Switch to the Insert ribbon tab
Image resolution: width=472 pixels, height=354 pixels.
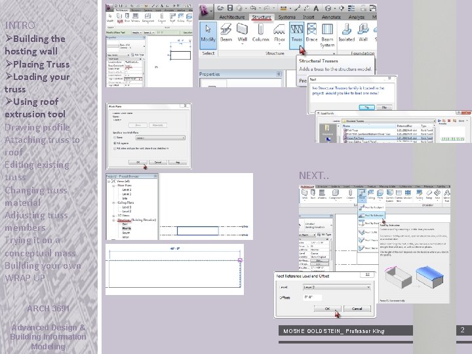tap(308, 17)
